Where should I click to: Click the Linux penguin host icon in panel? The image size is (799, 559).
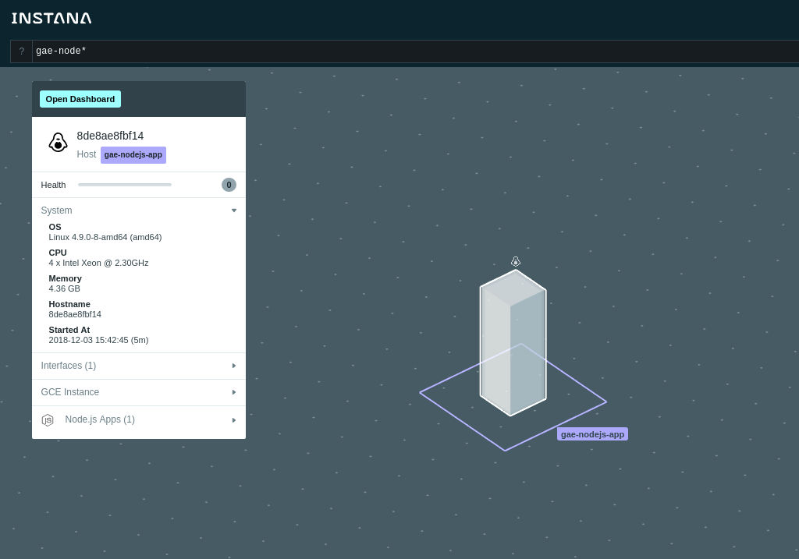tap(58, 143)
